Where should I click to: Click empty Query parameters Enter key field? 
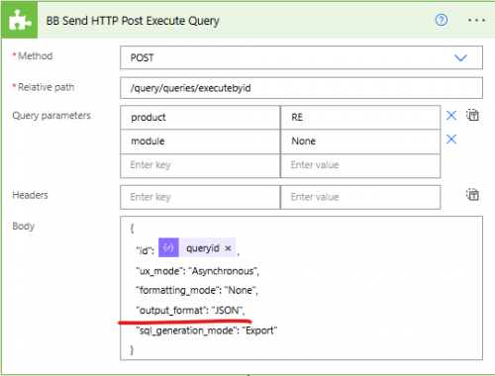tap(200, 165)
